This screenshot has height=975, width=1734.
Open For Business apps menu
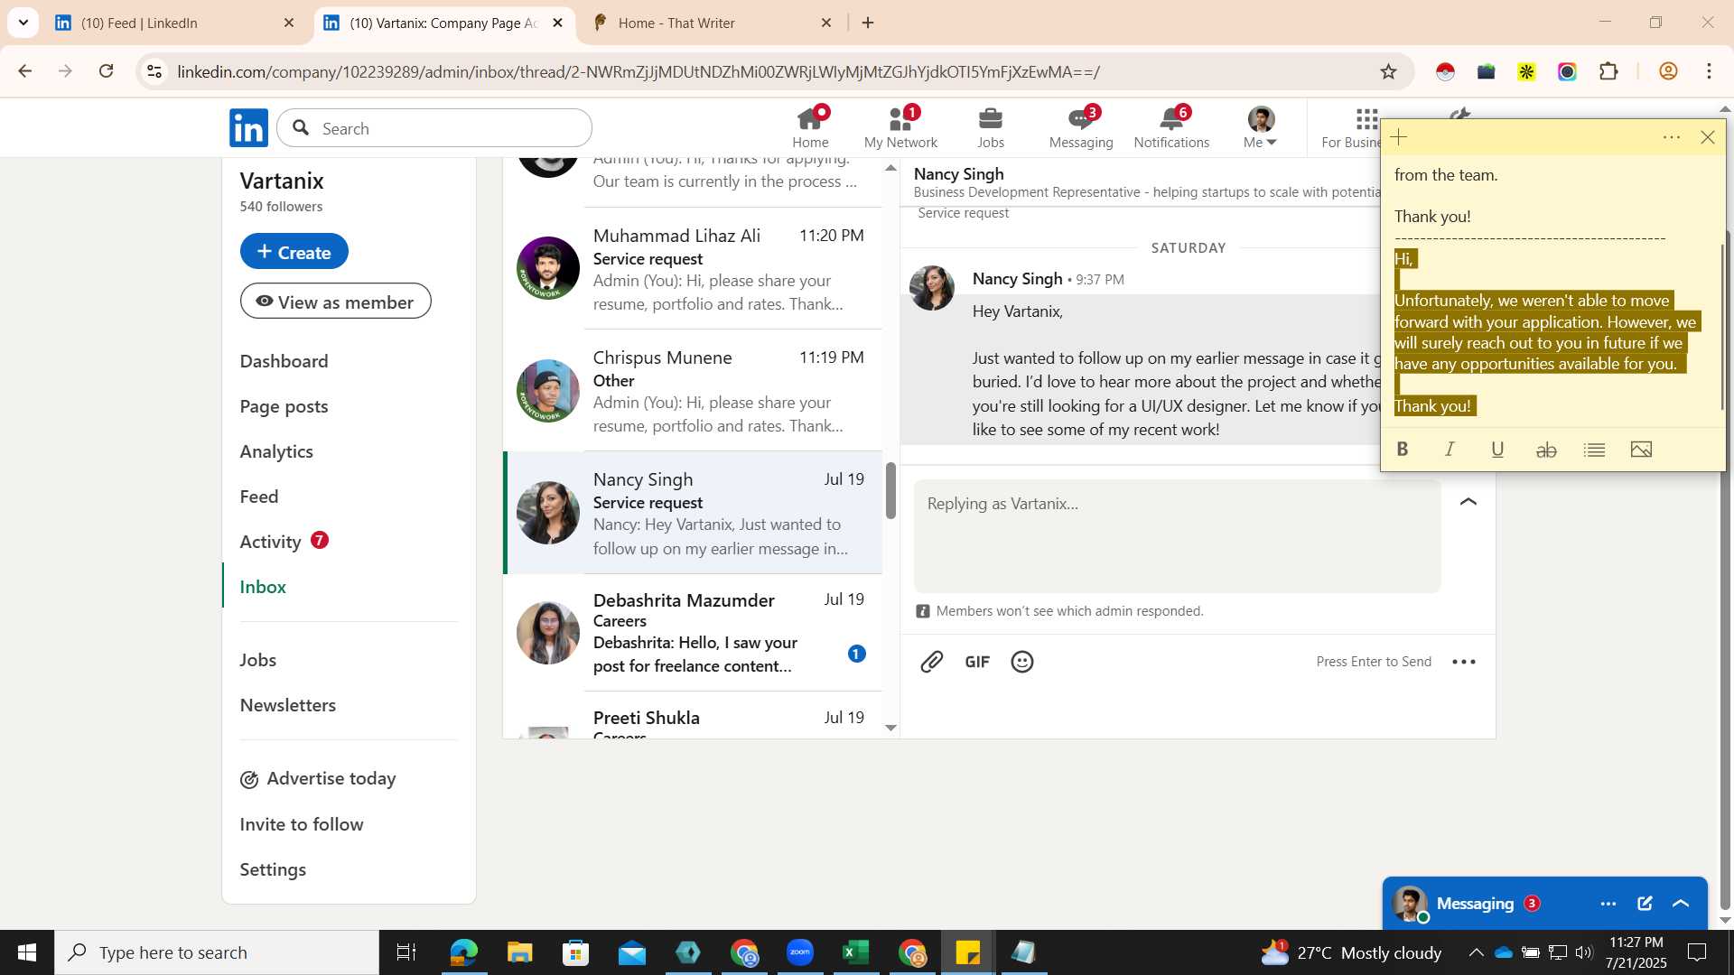coord(1352,128)
